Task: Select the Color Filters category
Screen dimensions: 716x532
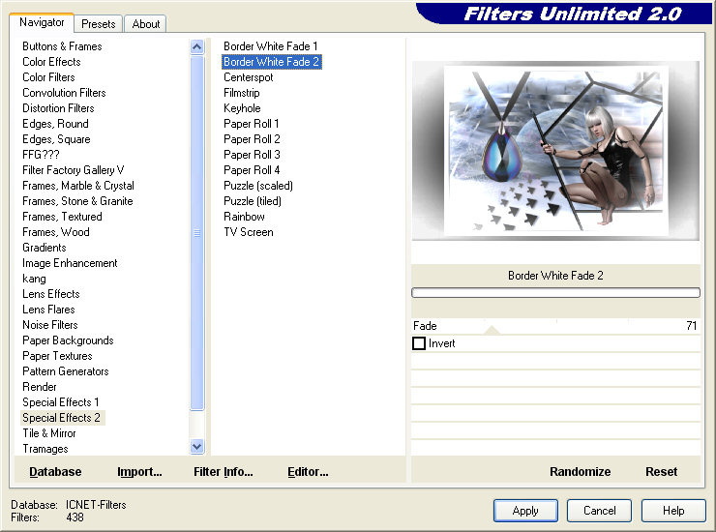Action: point(48,77)
